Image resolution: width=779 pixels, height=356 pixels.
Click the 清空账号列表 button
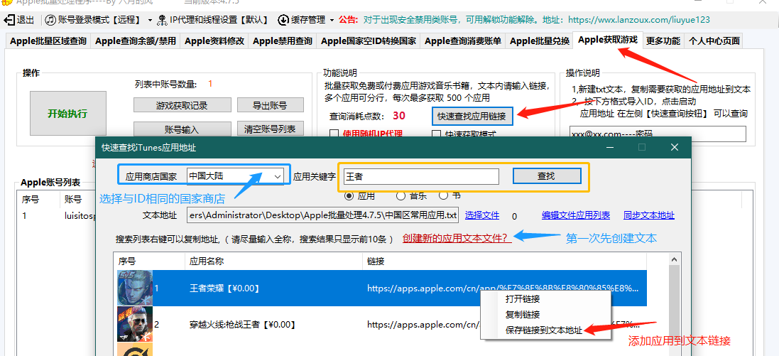(x=271, y=129)
